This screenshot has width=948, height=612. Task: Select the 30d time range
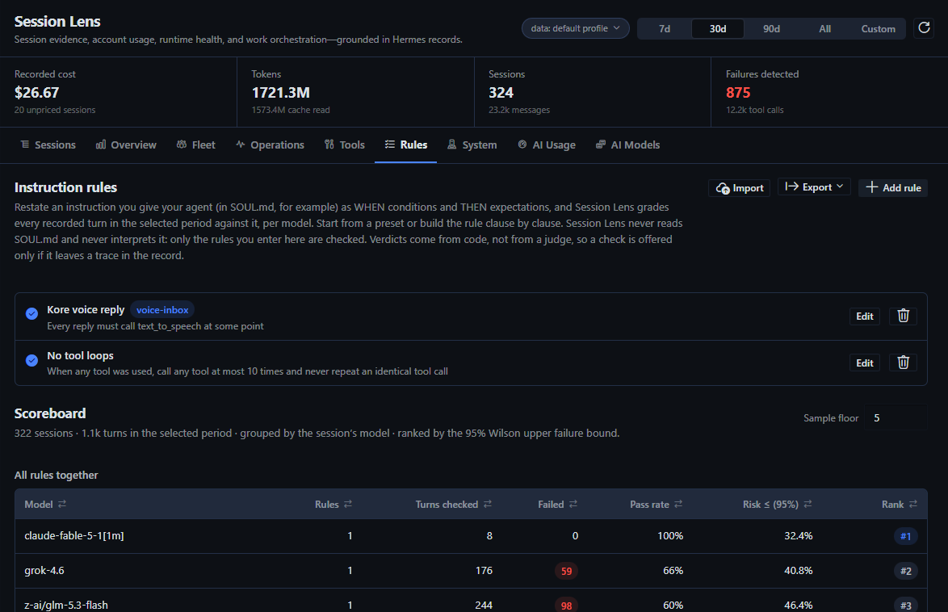tap(718, 28)
